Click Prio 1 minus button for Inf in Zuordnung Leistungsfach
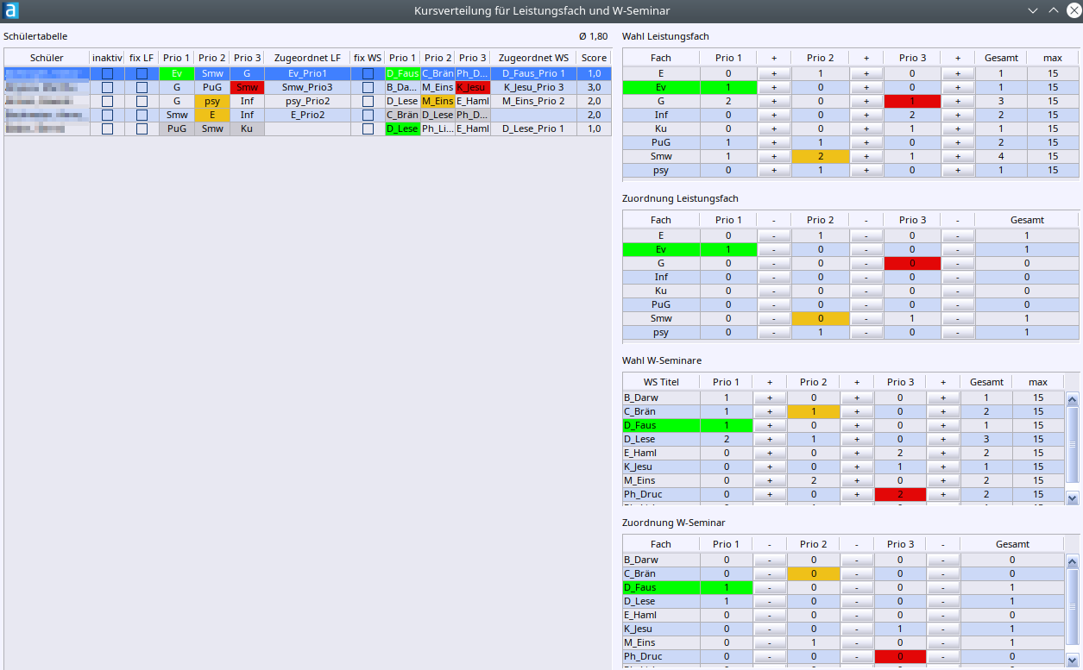 (774, 277)
